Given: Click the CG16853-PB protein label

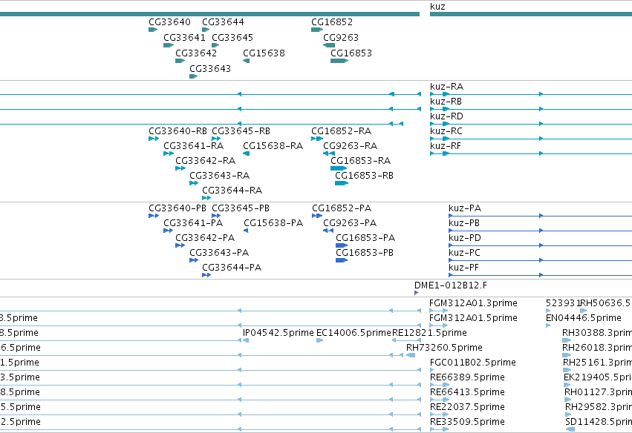Looking at the screenshot, I should pos(365,253).
